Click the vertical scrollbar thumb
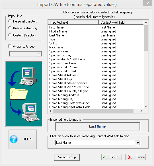This screenshot has width=154, height=166. (x=146, y=38)
